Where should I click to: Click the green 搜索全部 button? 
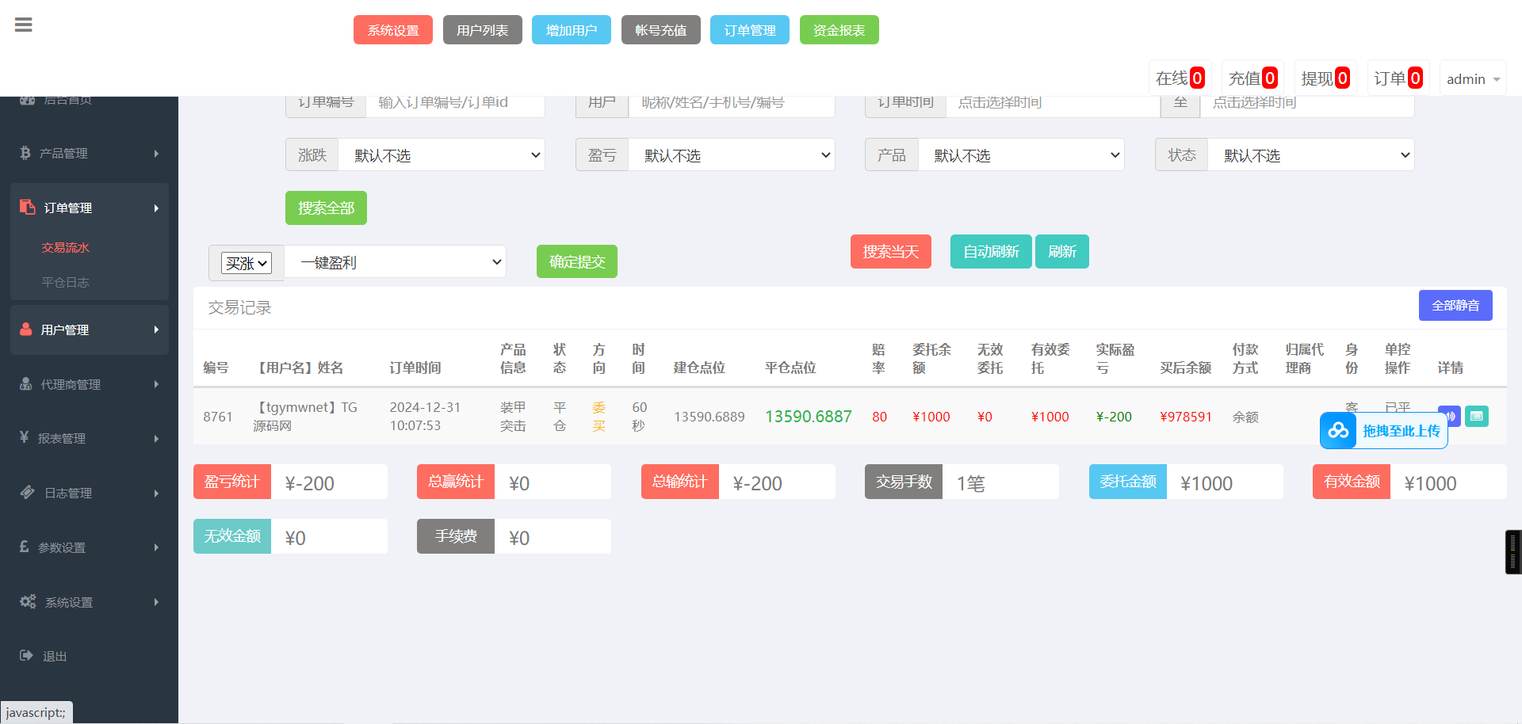326,208
